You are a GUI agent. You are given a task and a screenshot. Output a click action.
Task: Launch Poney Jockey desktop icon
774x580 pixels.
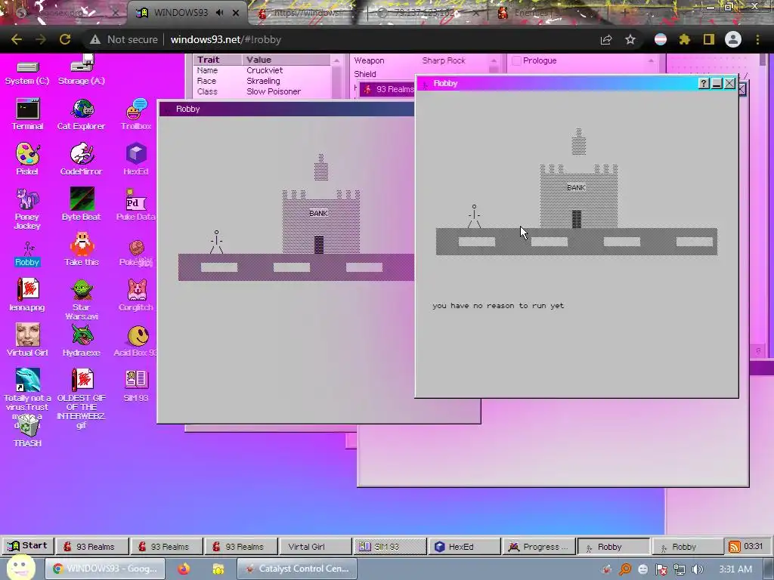(x=27, y=208)
